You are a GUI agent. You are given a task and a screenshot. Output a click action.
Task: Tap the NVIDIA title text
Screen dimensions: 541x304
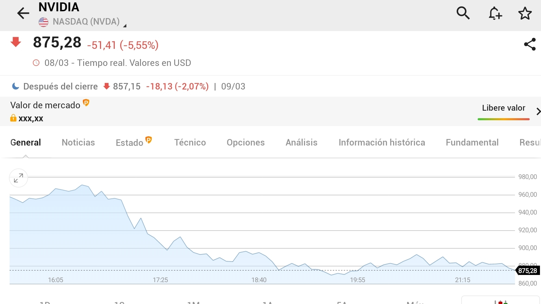pyautogui.click(x=59, y=7)
